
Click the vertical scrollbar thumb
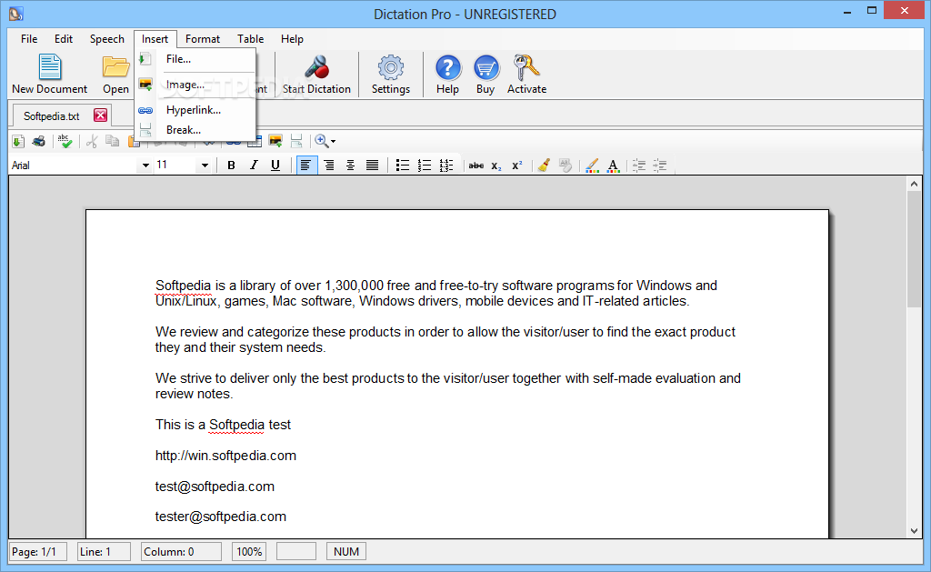914,249
